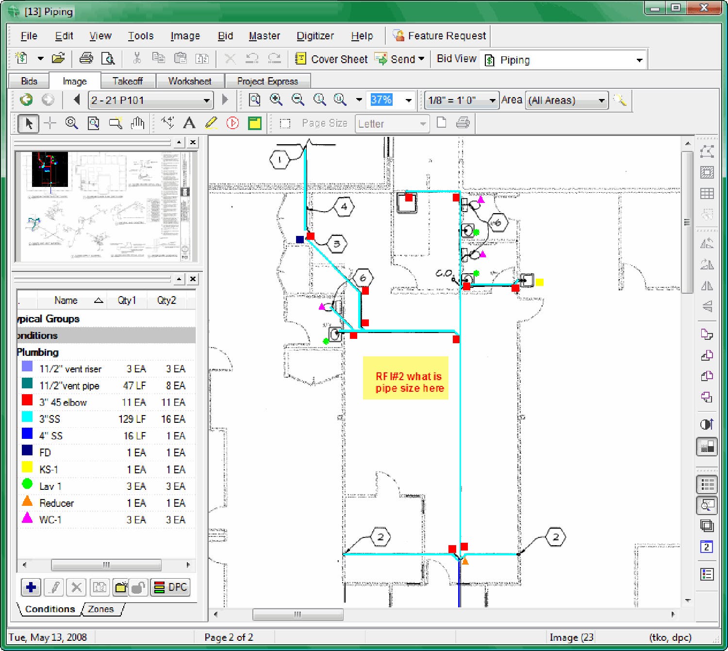Click the cyan 3"SS color swatch

(x=27, y=417)
